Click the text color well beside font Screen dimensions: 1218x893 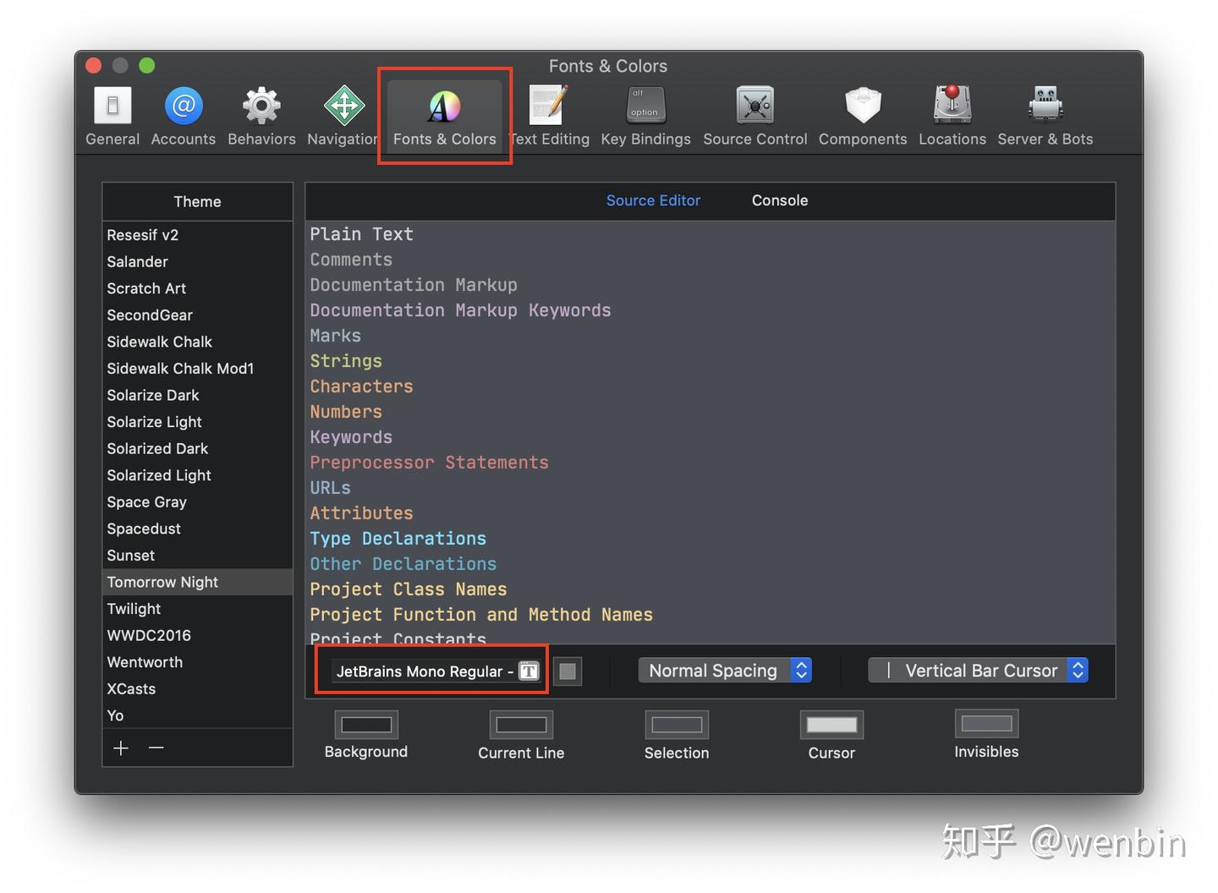pos(568,671)
